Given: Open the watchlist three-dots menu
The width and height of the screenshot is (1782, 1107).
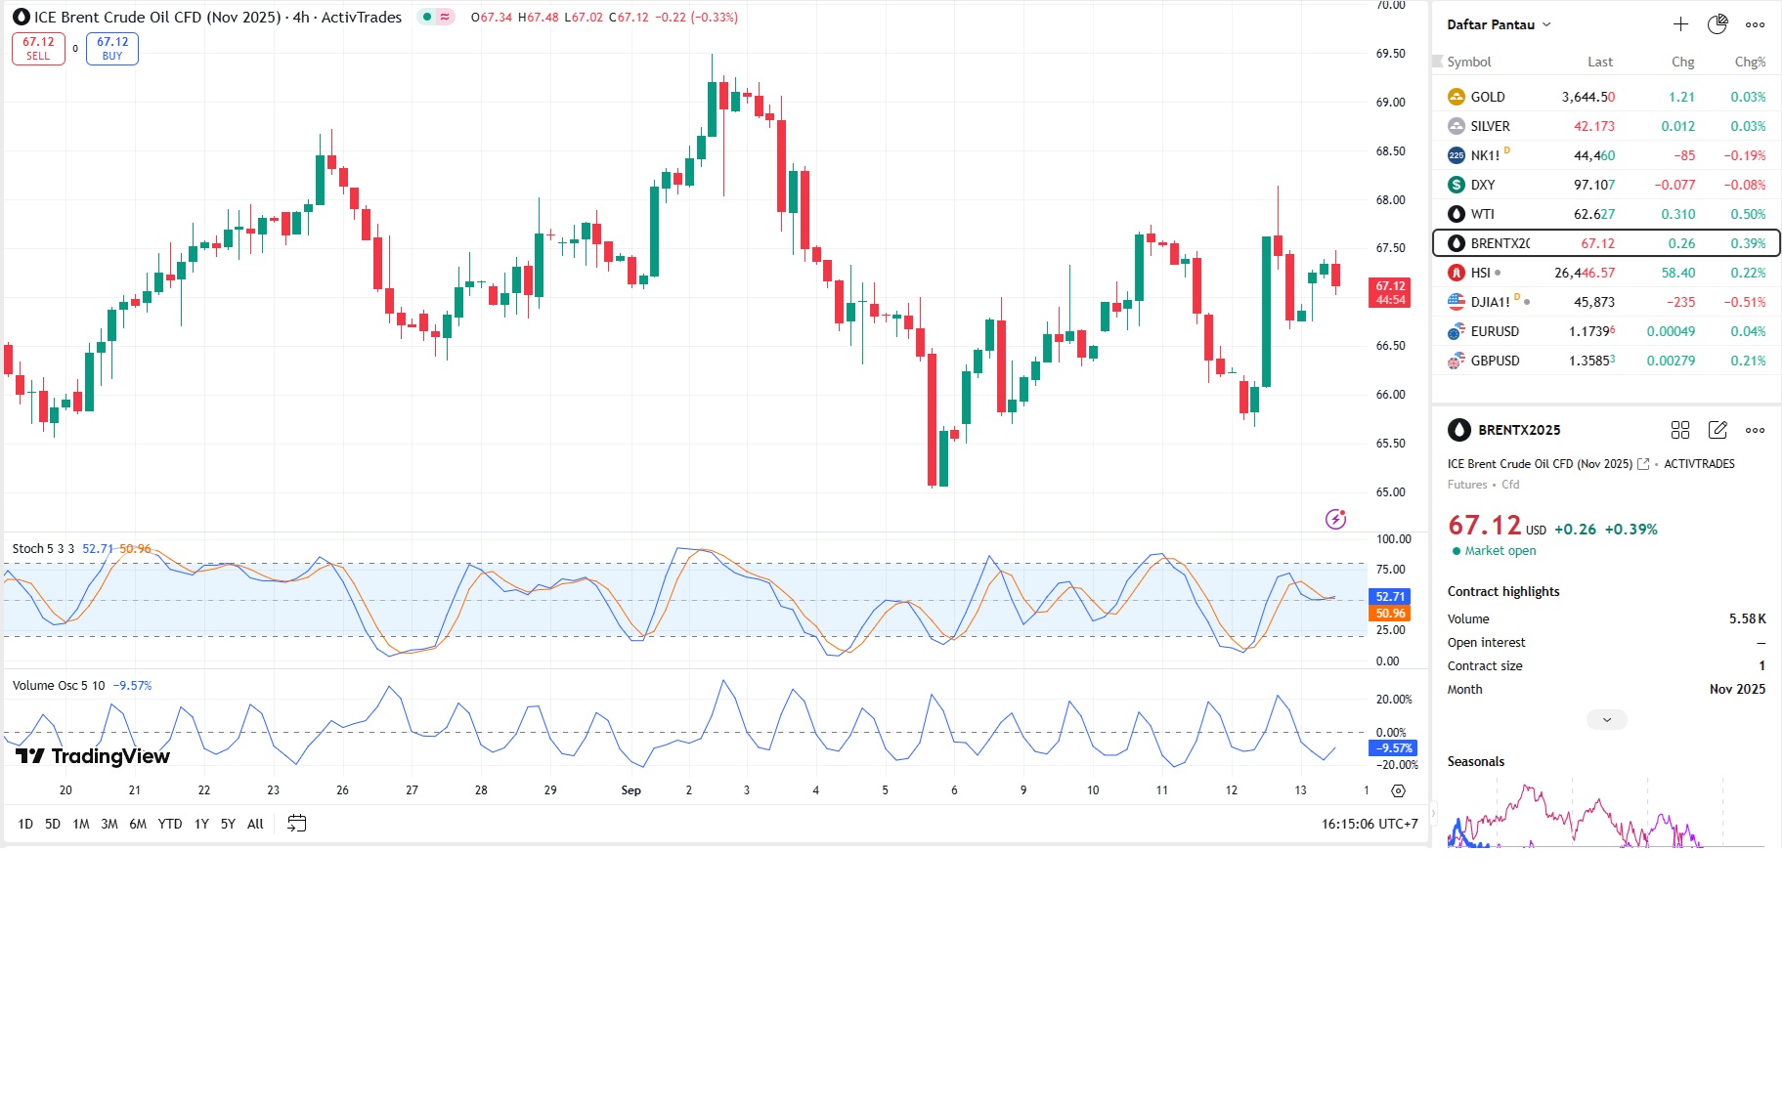Looking at the screenshot, I should [x=1755, y=24].
